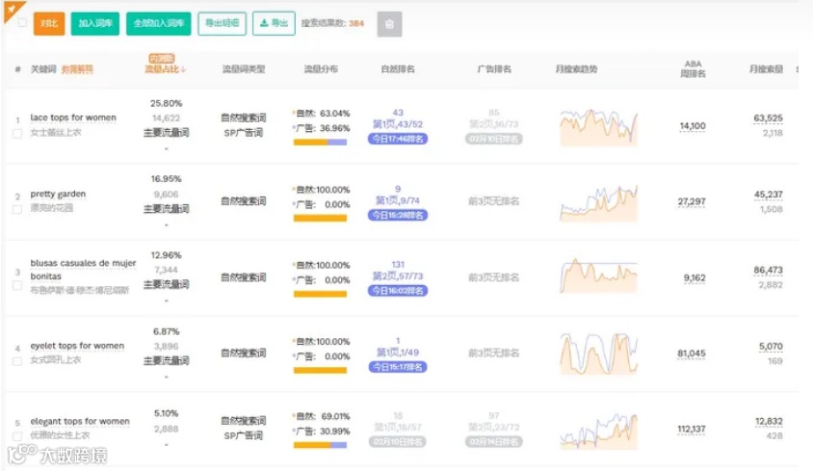This screenshot has width=813, height=471.
Task: Click ABA rank value 14,100
Action: click(x=693, y=126)
